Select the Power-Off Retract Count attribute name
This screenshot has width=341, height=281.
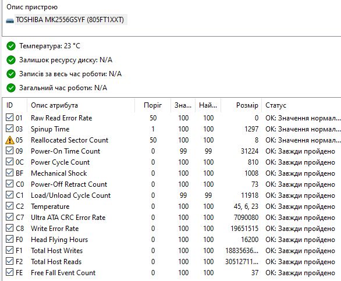point(69,184)
